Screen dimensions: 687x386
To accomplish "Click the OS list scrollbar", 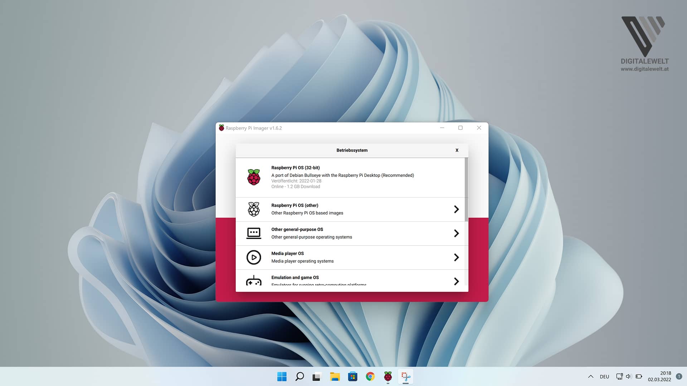I will (x=466, y=189).
